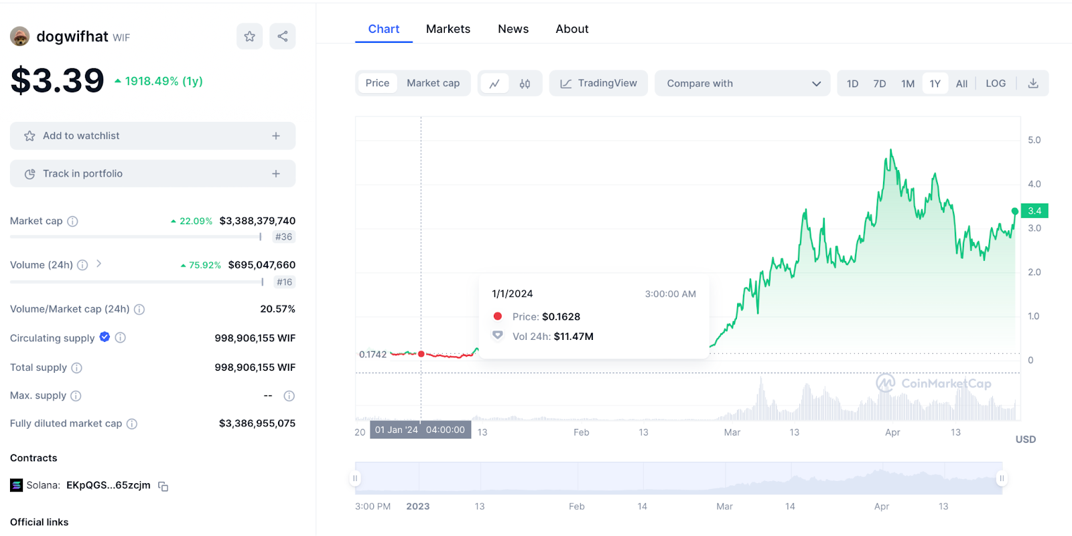The image size is (1072, 536).
Task: Click info icon next to Circulating supply
Action: pos(121,338)
